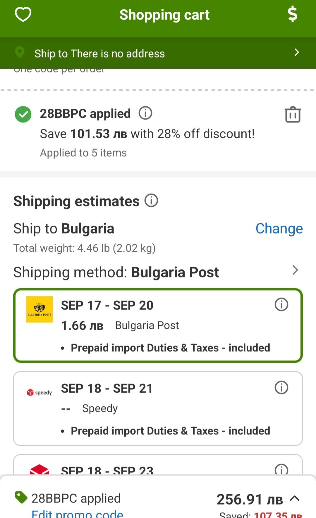Tap the green promo tag icon

coord(21,498)
